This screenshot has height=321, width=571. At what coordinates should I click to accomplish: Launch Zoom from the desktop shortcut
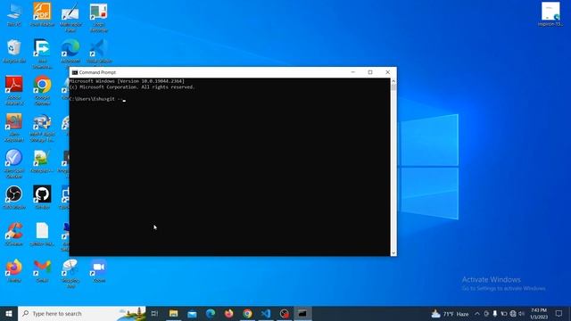99,270
